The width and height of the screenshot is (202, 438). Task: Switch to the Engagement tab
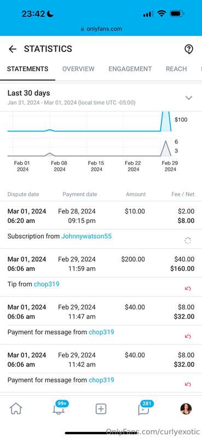coord(130,69)
